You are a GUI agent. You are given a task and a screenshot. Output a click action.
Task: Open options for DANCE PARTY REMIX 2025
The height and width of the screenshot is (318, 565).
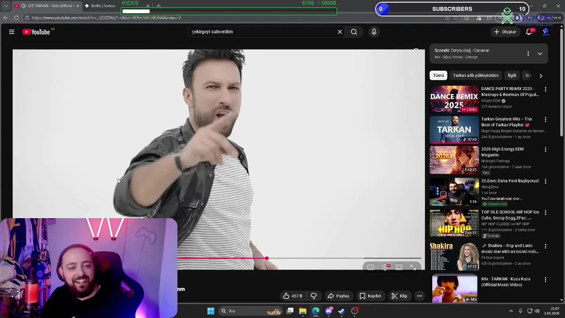(x=545, y=89)
